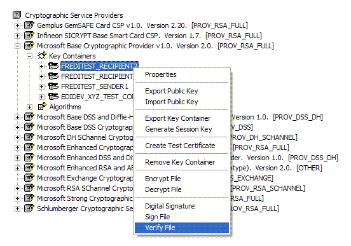Expand the Microsoft Strong Cryptographic provider node

pyautogui.click(x=17, y=199)
